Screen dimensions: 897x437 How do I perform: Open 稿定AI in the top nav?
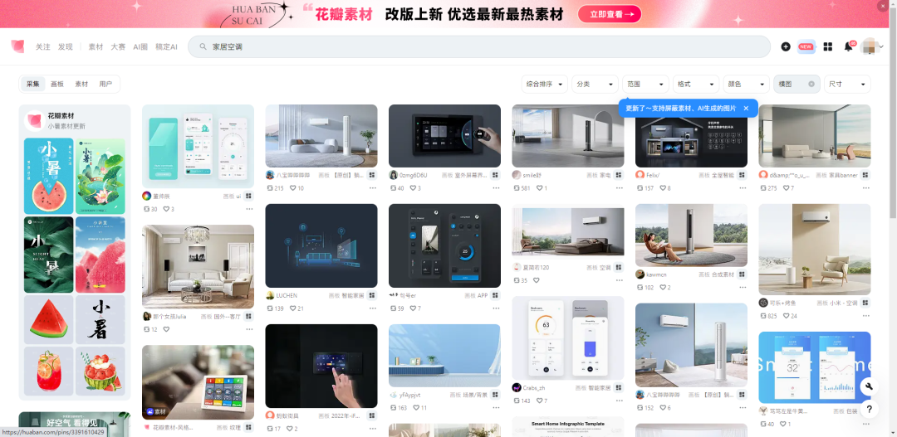coord(166,46)
